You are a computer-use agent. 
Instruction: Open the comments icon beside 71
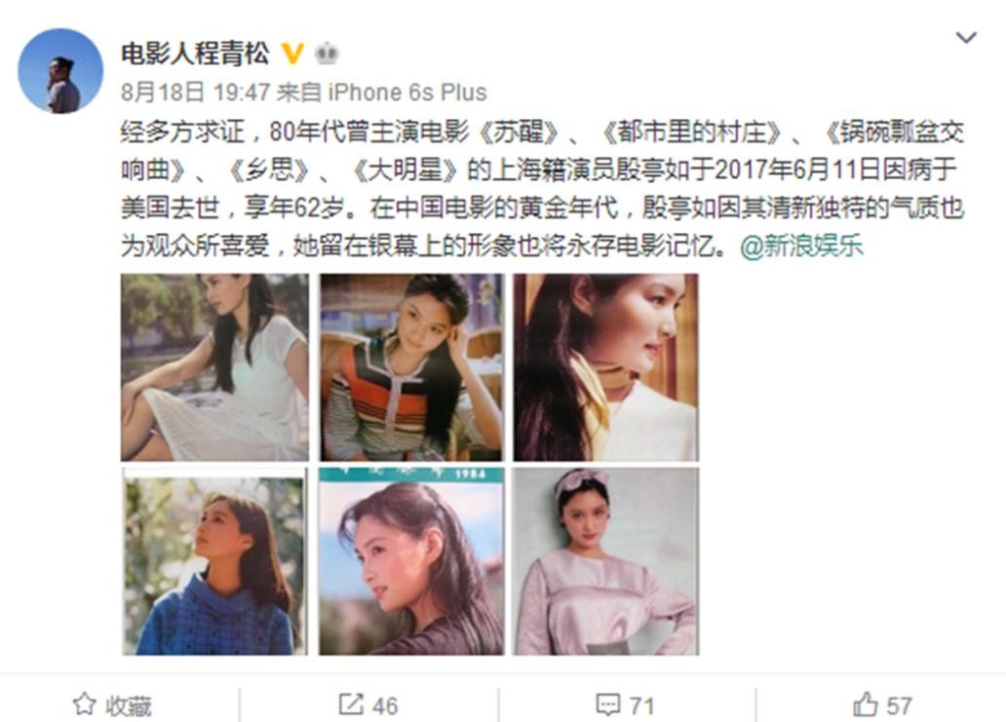607,704
